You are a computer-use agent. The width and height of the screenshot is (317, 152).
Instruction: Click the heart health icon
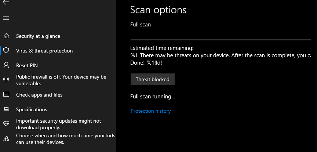pyautogui.click(x=6, y=124)
